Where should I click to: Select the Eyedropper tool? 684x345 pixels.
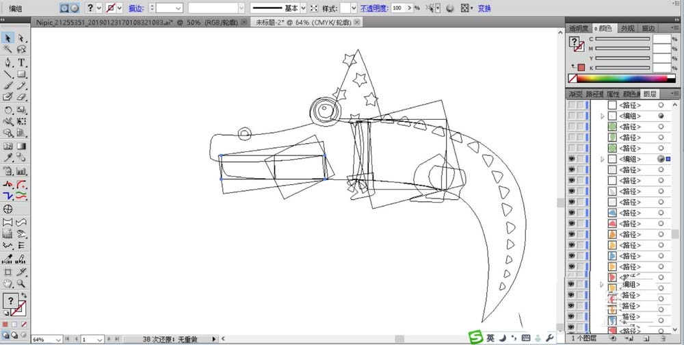(8, 157)
